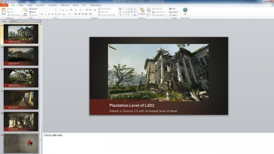This screenshot has height=154, width=274.
Task: Open Quick Styles gallery
Action: (148, 12)
